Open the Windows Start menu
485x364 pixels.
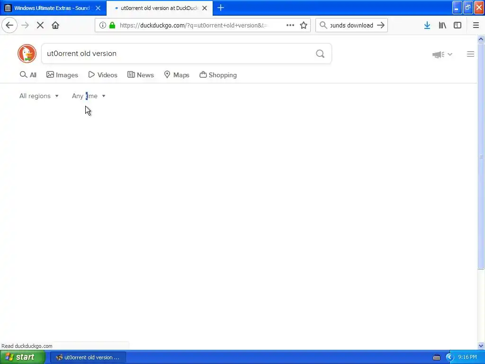[22, 357]
